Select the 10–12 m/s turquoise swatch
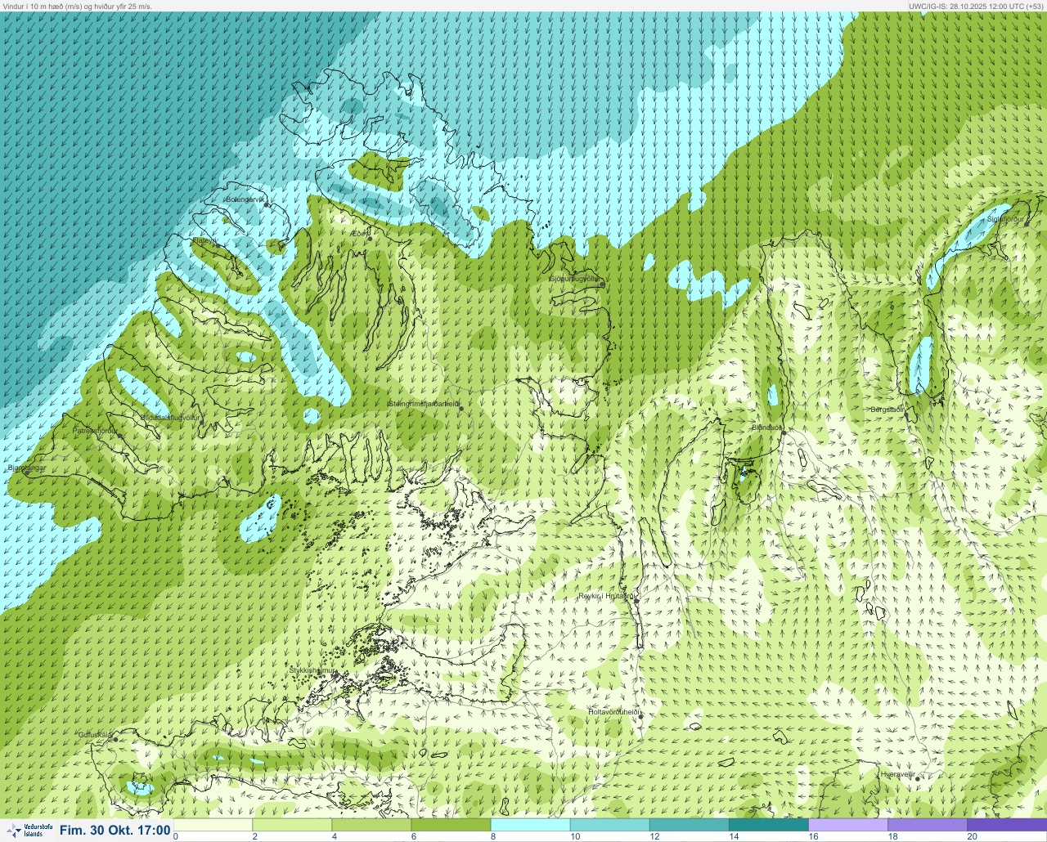This screenshot has width=1047, height=842. (611, 825)
